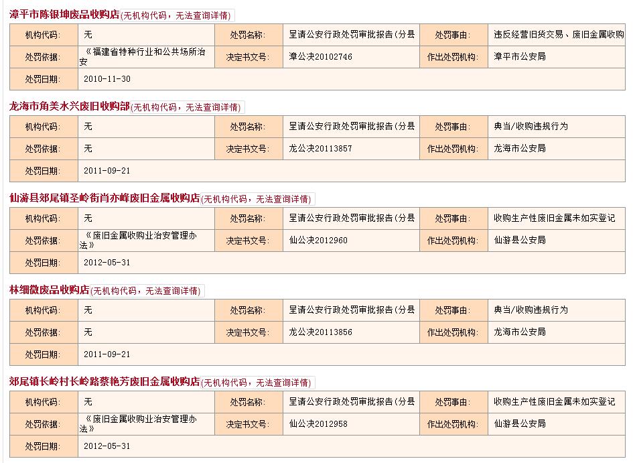Click 2011-09-21 in the 林细微 record
Image resolution: width=633 pixels, height=463 pixels.
tap(107, 354)
